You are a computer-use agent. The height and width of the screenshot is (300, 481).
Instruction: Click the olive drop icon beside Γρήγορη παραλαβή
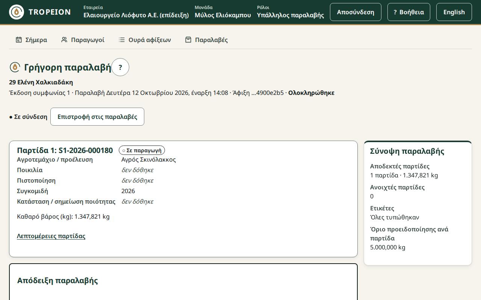(x=15, y=67)
